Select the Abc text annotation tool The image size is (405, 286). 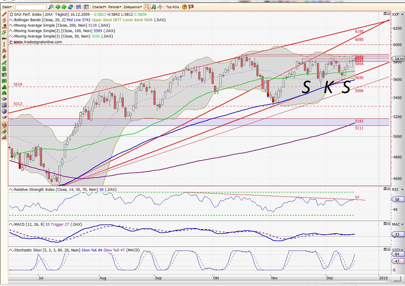click(4, 38)
